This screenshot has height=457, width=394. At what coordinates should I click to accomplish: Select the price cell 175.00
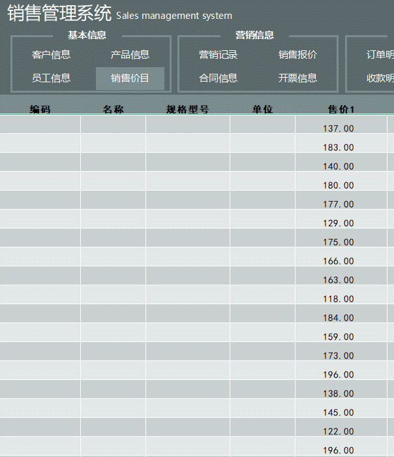[x=341, y=238]
